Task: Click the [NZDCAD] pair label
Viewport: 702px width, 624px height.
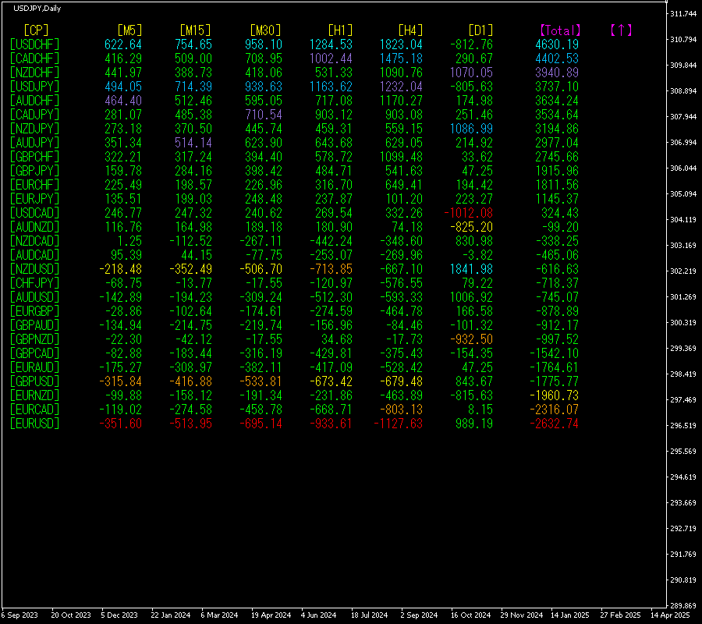Action: point(35,241)
